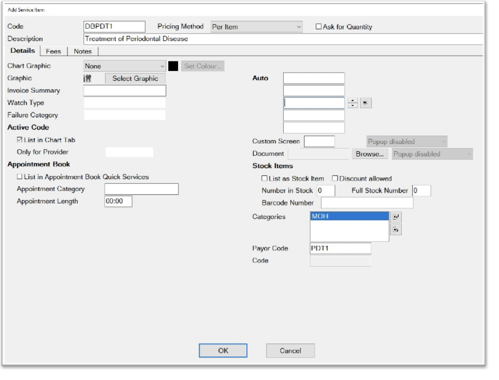
Task: Enable List as Stock Item
Action: (x=265, y=178)
